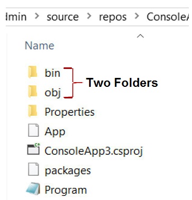This screenshot has width=192, height=200.
Task: Select the obj folder name
Action: click(53, 93)
